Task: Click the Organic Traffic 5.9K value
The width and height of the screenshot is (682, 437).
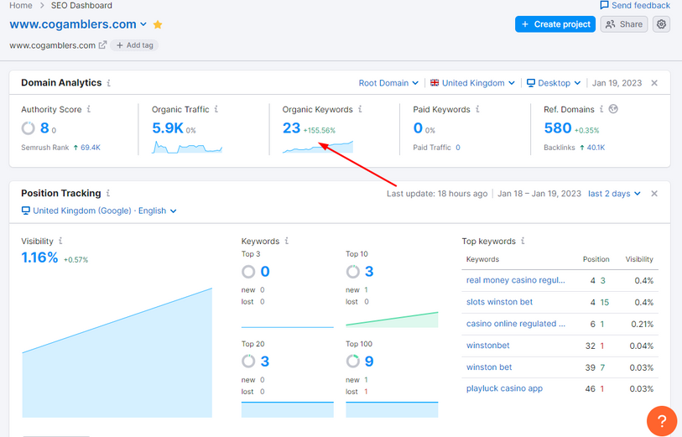Action: [x=168, y=127]
